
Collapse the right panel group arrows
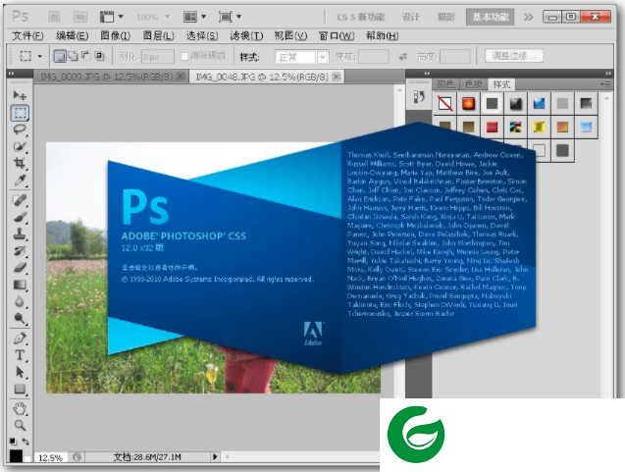pyautogui.click(x=608, y=74)
